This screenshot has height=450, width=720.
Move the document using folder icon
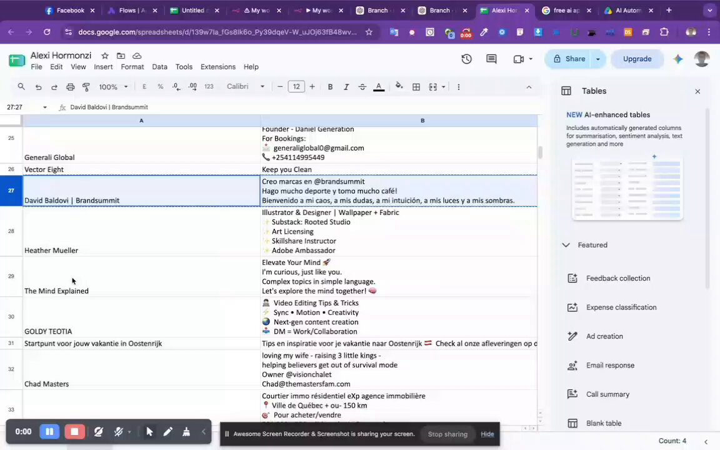click(x=121, y=56)
